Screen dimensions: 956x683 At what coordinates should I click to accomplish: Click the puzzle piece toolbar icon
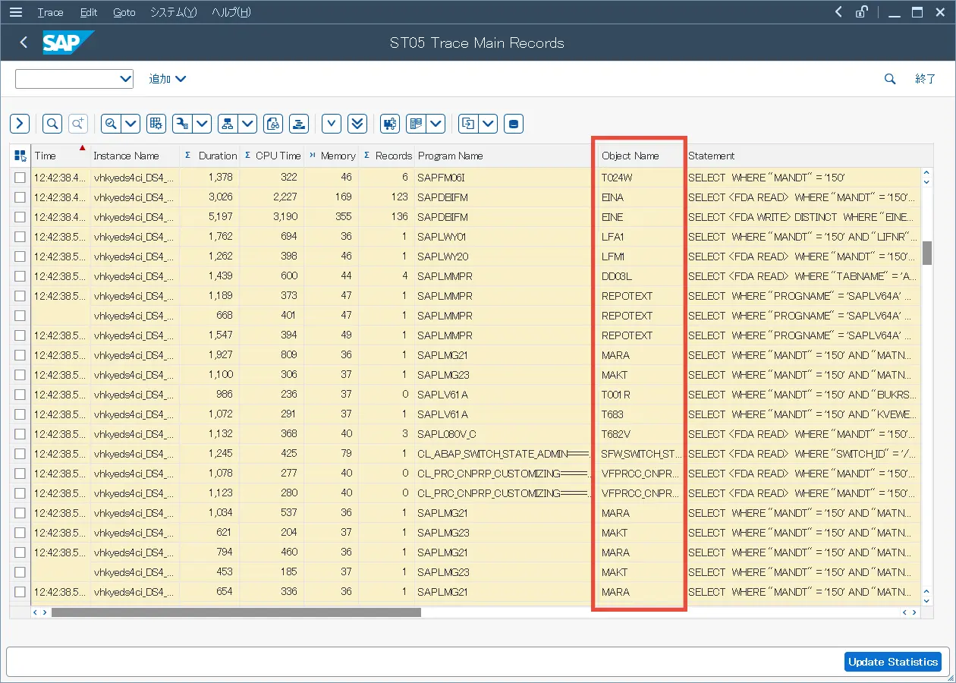point(390,124)
